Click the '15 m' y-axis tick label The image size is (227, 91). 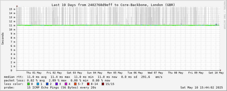(12, 9)
